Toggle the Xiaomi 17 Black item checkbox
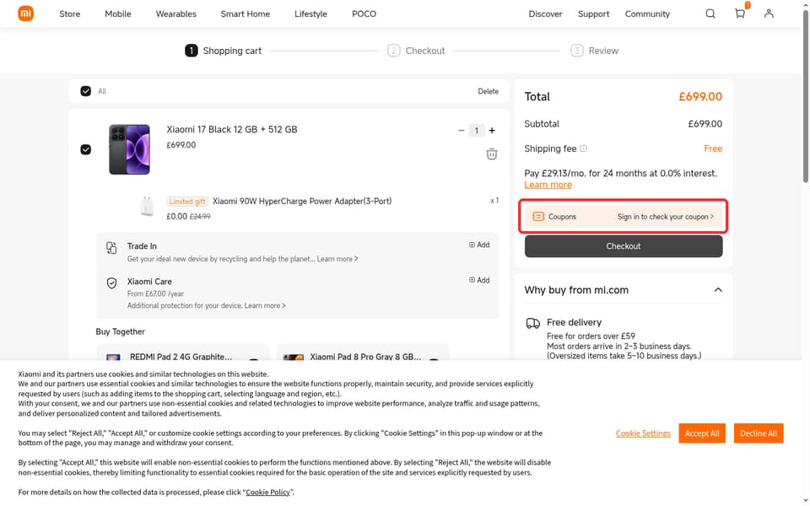The image size is (810, 506). coord(86,150)
